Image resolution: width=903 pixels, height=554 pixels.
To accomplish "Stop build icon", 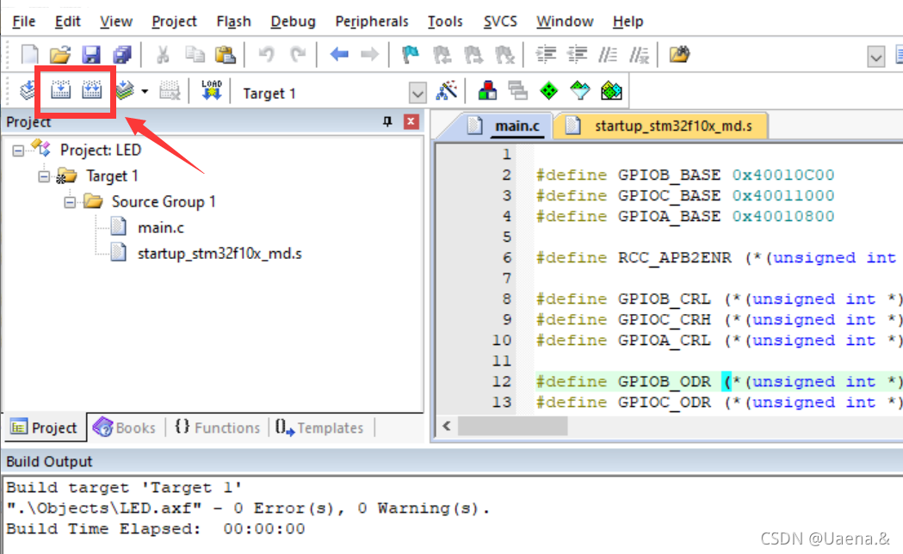I will pos(170,90).
